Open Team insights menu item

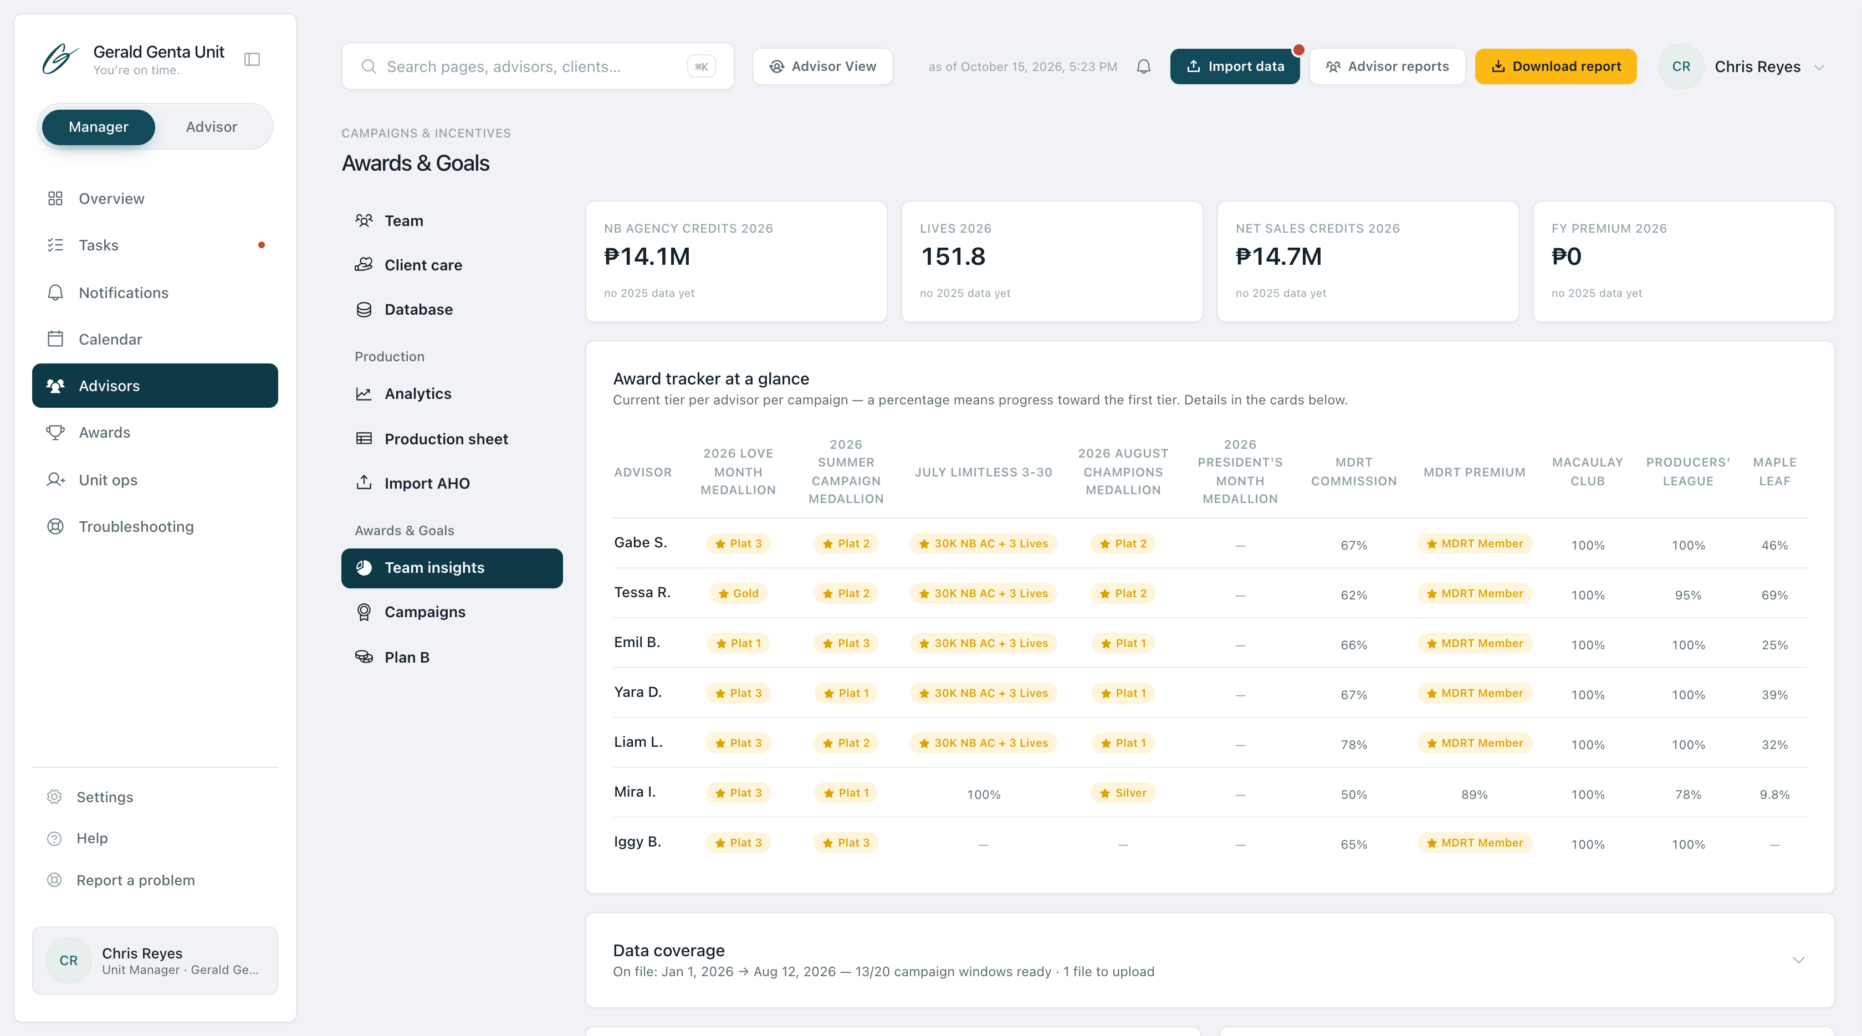click(x=452, y=568)
